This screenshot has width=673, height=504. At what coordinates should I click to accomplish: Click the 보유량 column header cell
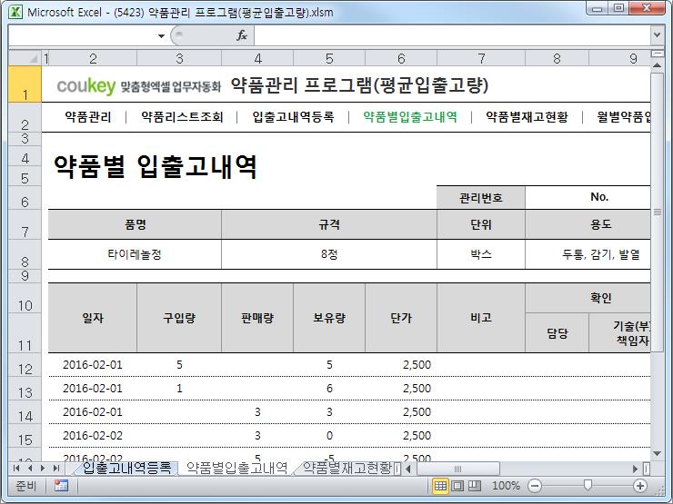click(329, 318)
